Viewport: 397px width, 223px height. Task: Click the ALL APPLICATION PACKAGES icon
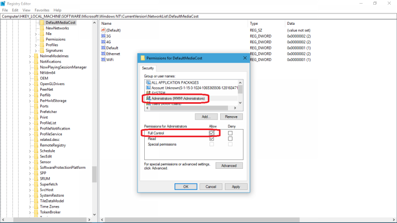point(148,83)
